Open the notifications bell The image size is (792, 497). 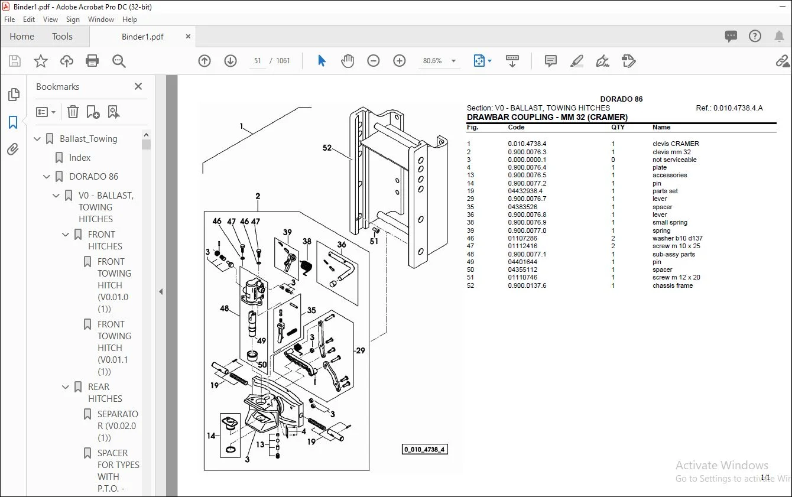click(780, 37)
